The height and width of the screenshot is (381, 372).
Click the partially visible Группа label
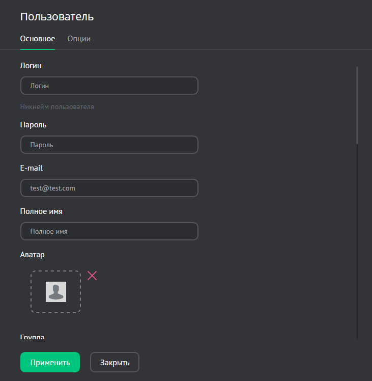point(33,337)
